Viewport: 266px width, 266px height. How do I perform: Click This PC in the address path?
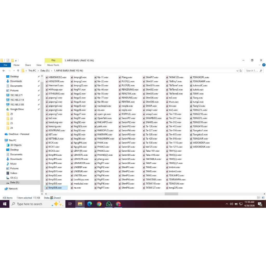pos(32,71)
